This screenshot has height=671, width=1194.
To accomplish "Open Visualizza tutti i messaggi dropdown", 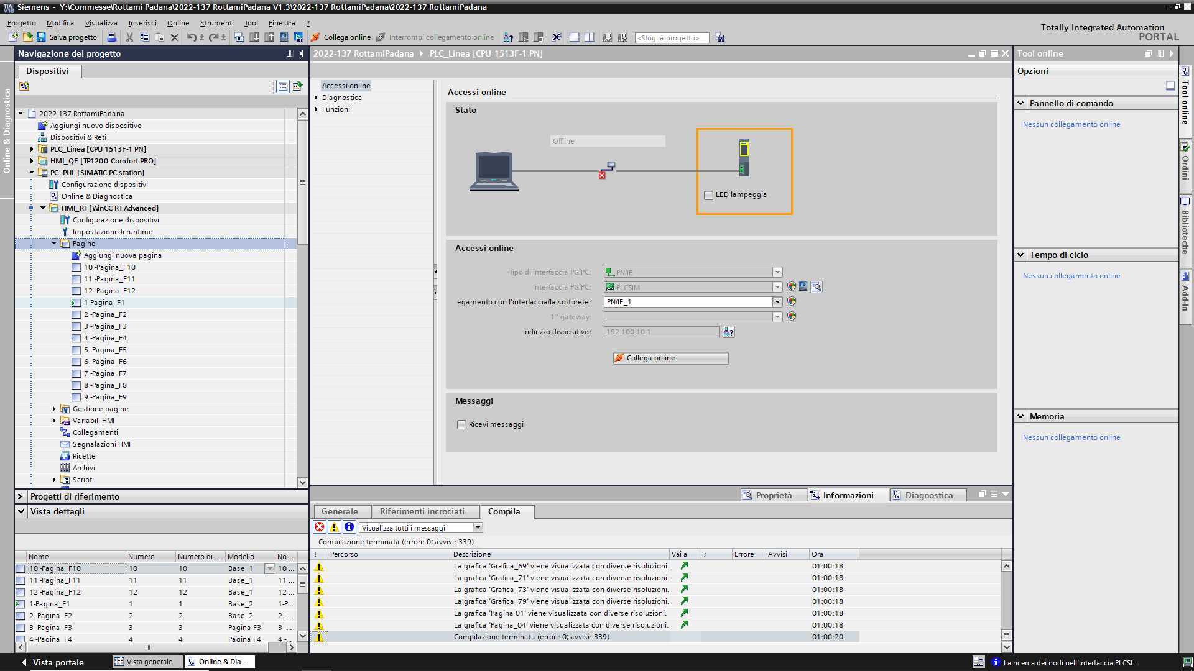I will pos(478,527).
